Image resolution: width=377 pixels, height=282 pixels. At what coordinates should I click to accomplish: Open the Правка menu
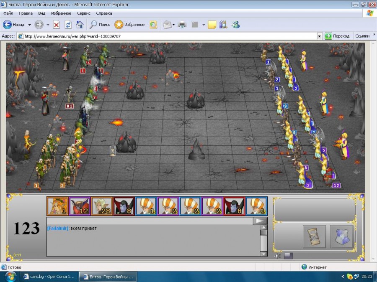pyautogui.click(x=26, y=13)
